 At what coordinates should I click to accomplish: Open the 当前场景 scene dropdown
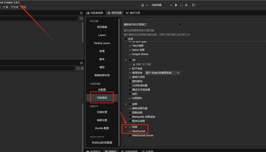(162, 5)
